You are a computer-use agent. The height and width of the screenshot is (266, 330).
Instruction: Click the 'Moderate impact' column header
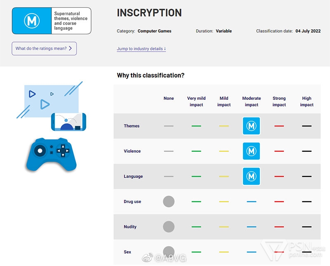pos(252,101)
